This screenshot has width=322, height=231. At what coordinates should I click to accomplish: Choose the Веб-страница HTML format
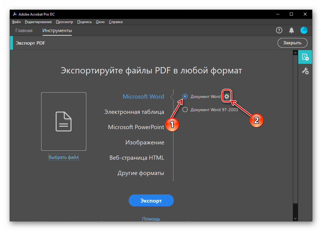point(137,158)
